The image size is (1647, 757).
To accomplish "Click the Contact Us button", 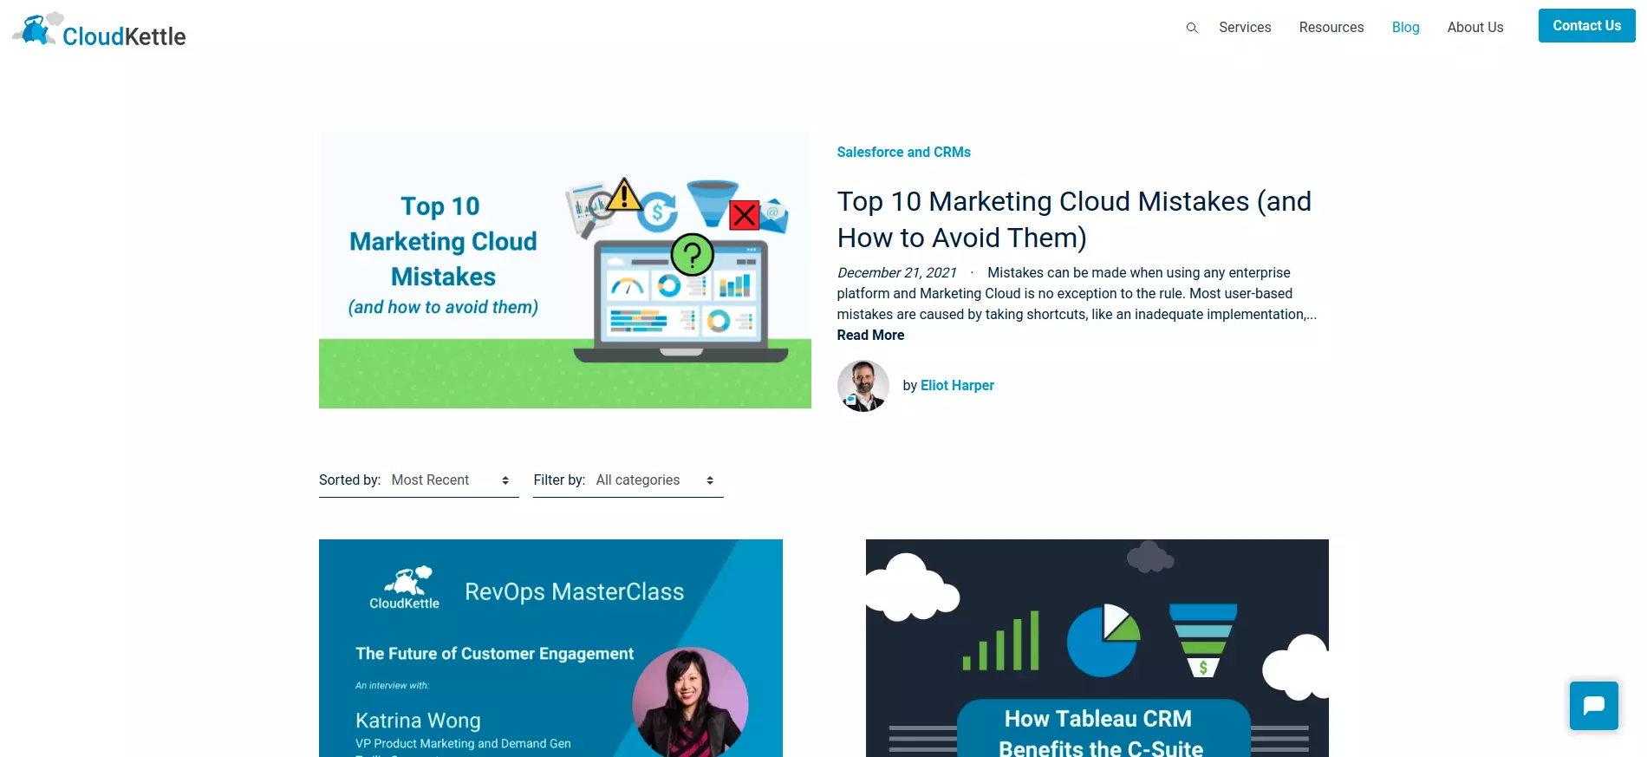I will (x=1586, y=26).
